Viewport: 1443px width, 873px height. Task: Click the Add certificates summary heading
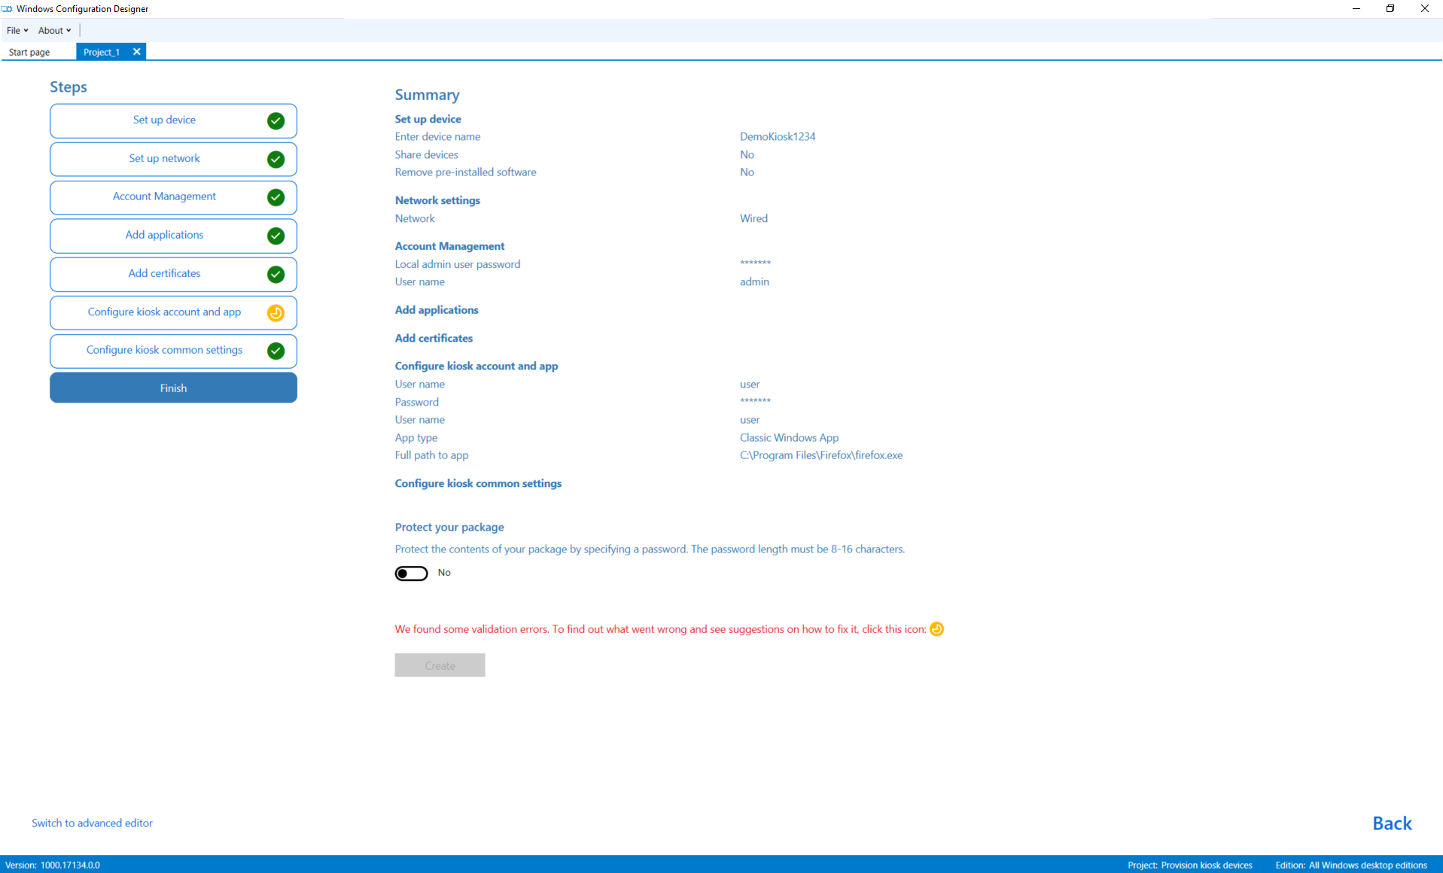(x=434, y=339)
